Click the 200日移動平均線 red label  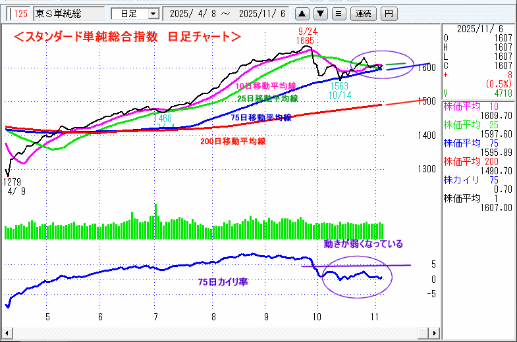(232, 141)
